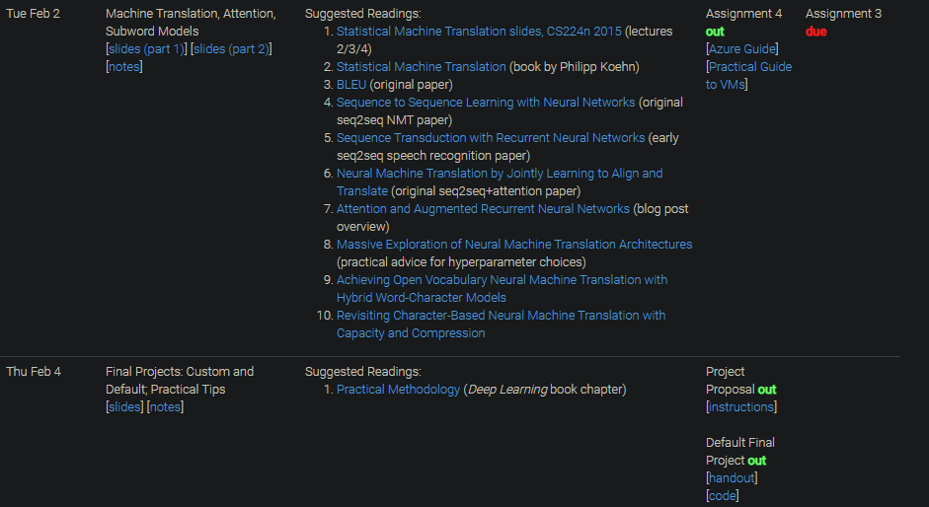Open Achieving Open Vocabulary NMT paper

[502, 280]
